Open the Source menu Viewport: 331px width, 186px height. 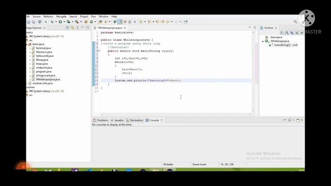pyautogui.click(x=36, y=17)
